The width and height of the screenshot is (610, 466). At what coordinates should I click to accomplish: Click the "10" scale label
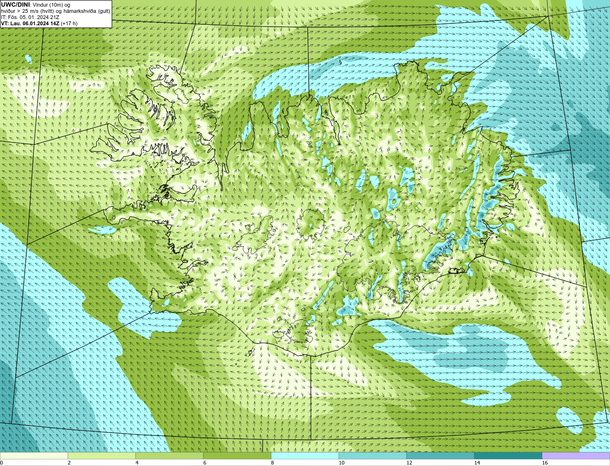tap(342, 463)
